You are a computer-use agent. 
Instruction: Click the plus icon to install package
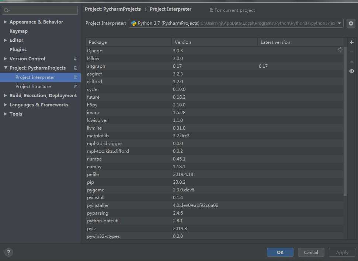point(351,42)
